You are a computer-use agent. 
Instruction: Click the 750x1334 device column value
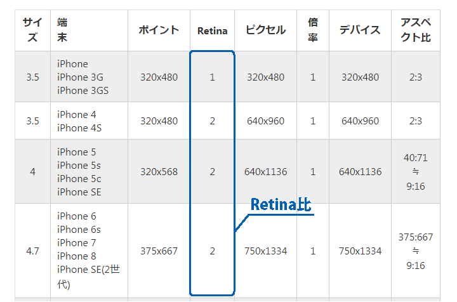click(x=360, y=251)
